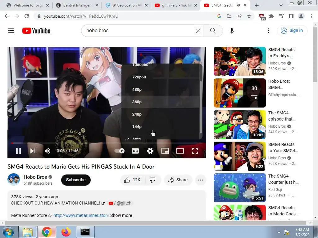Go to YouTube home via logo

(x=36, y=31)
